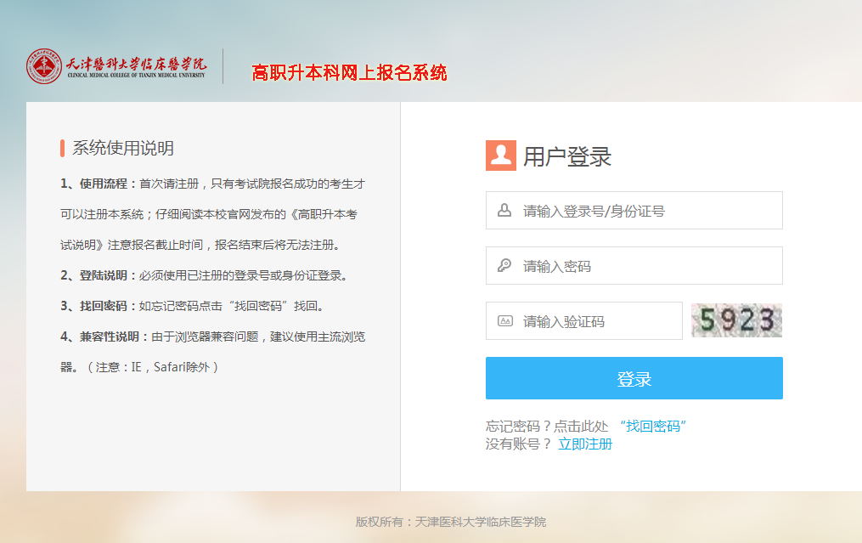This screenshot has width=862, height=543.
Task: Click the 2、登陆说明 instruction line
Action: click(x=204, y=275)
